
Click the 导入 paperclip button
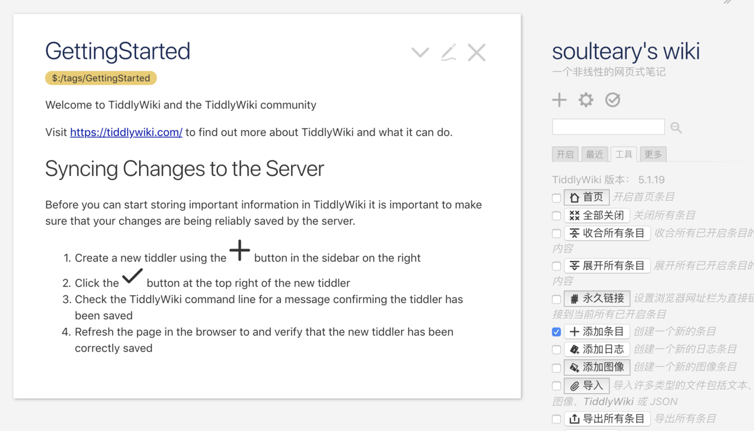point(587,386)
